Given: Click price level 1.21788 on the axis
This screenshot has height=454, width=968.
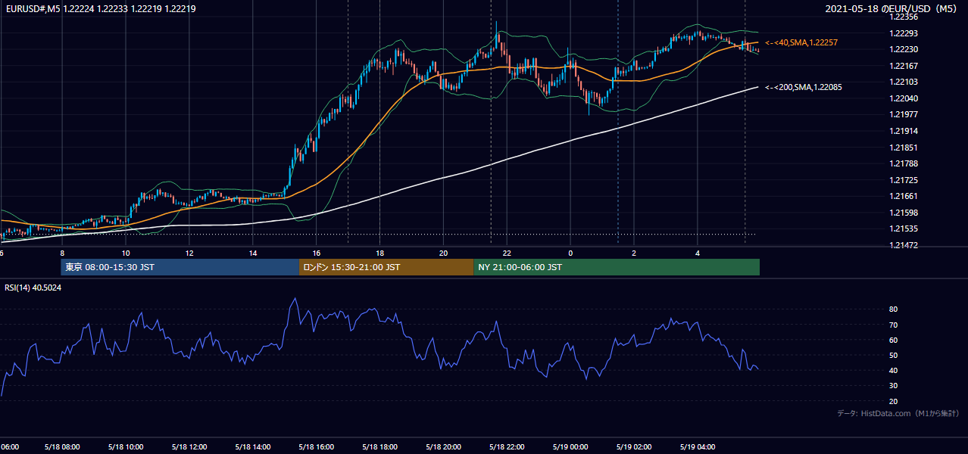Looking at the screenshot, I should (904, 163).
